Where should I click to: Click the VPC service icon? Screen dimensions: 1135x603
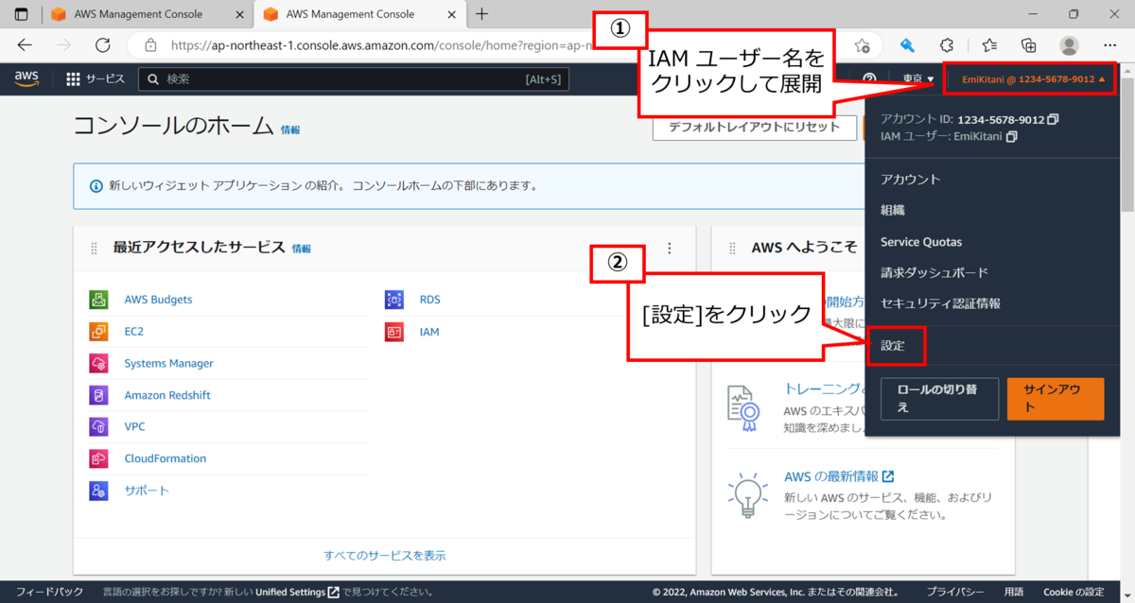tap(98, 426)
